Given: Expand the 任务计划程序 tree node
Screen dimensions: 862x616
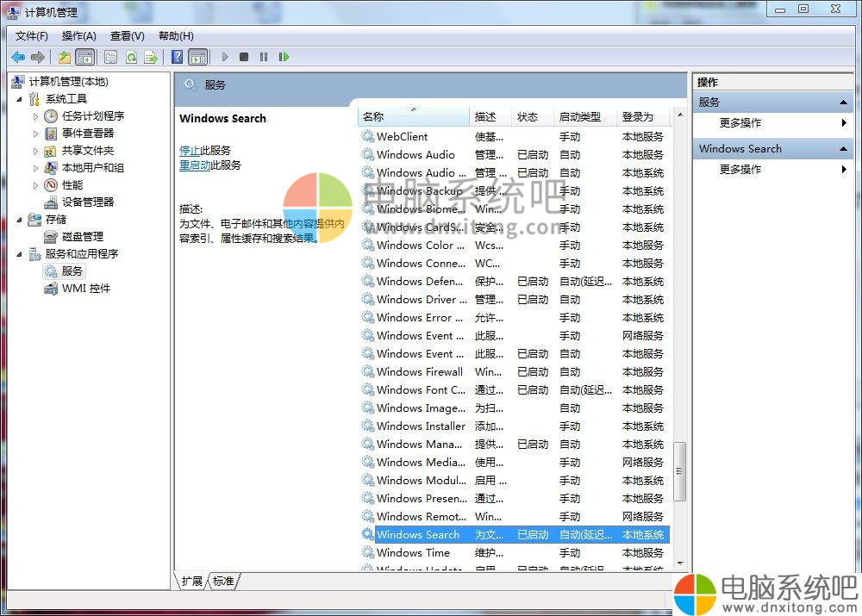Looking at the screenshot, I should [x=35, y=116].
